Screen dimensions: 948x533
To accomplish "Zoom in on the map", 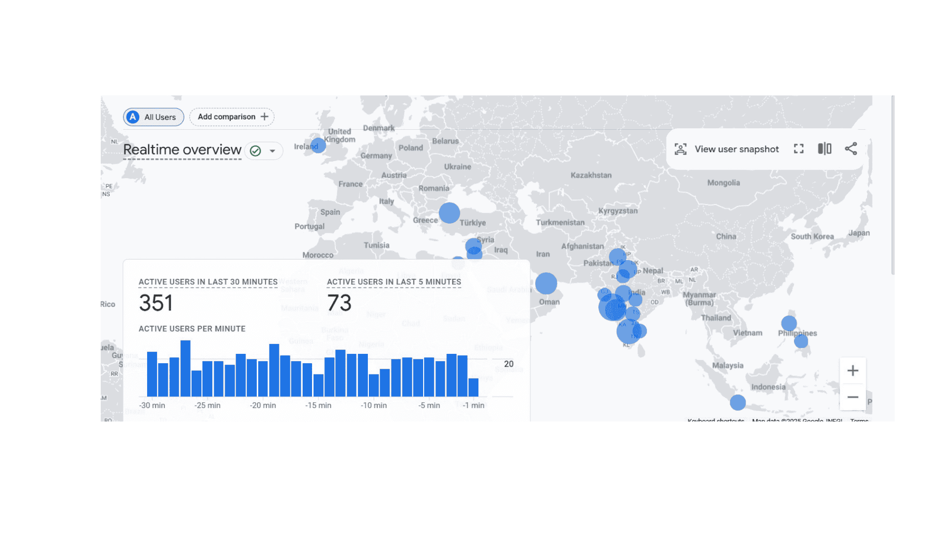I will click(853, 371).
